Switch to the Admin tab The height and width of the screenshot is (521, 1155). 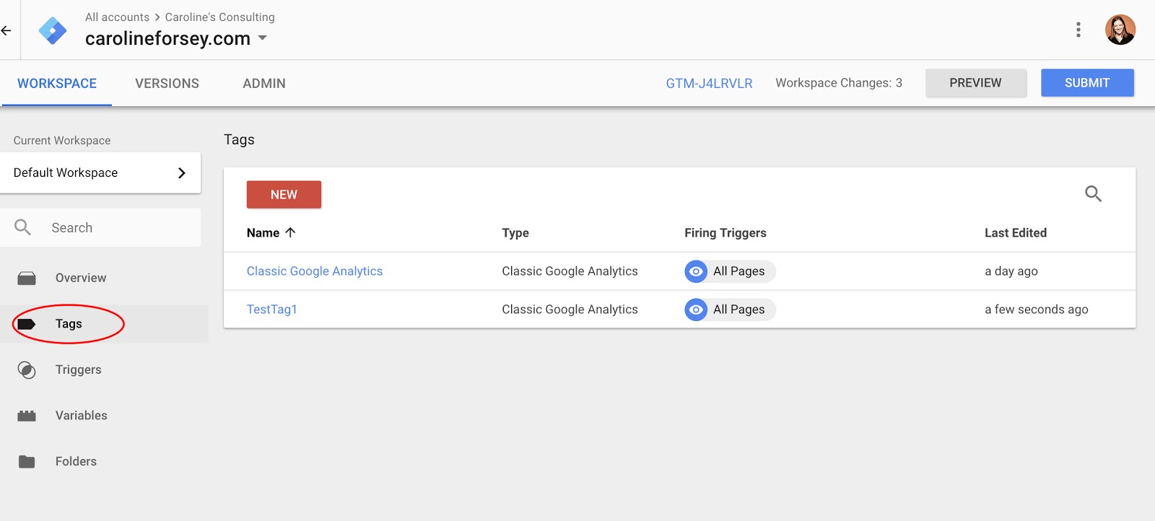[x=264, y=83]
